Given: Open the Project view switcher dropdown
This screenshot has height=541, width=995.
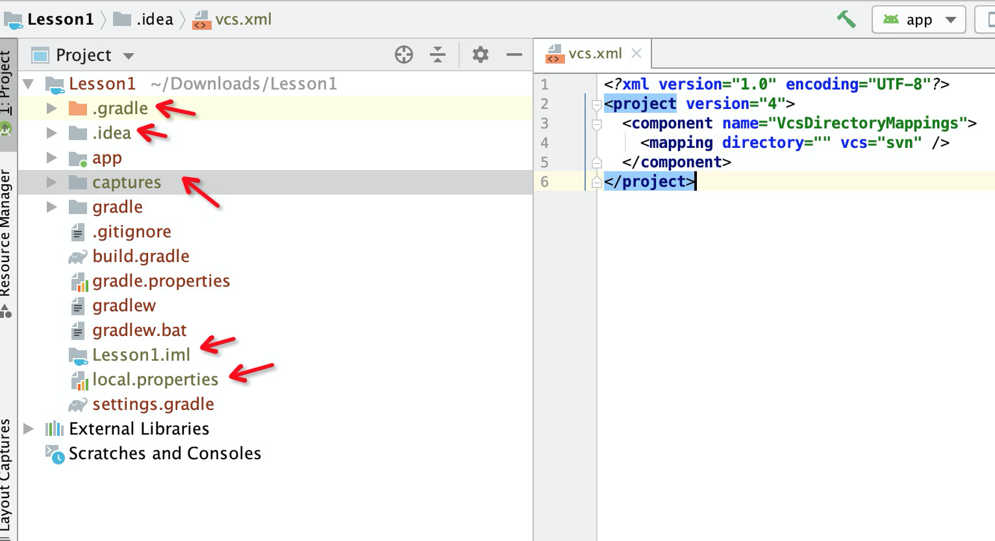Looking at the screenshot, I should [127, 54].
